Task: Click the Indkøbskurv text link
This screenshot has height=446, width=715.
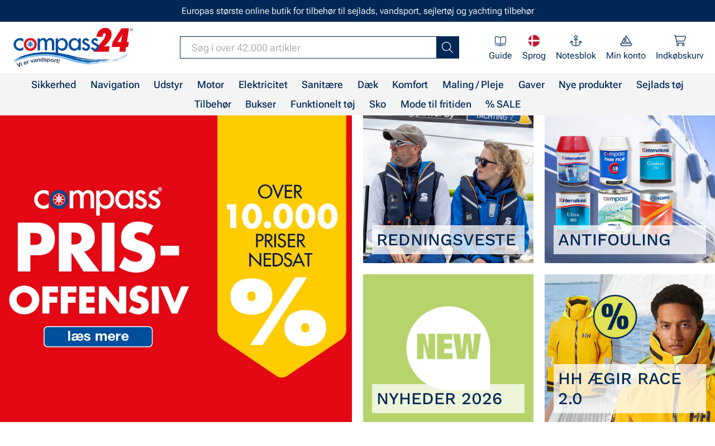Action: tap(680, 56)
